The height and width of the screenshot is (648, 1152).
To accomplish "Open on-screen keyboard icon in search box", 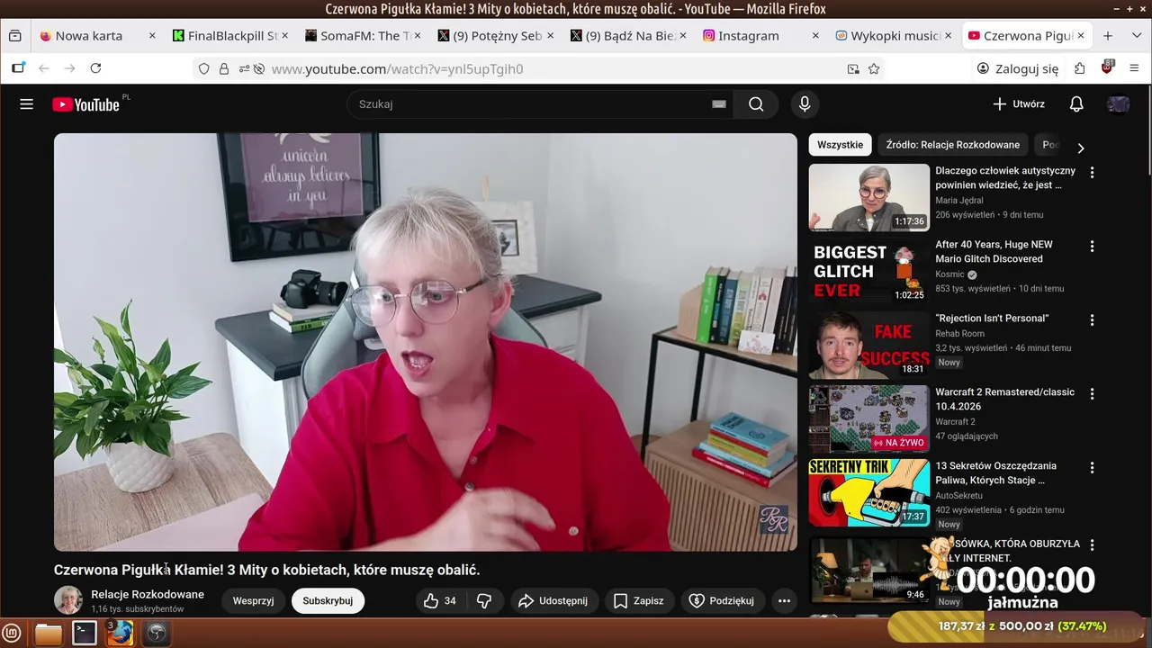I will tap(719, 104).
